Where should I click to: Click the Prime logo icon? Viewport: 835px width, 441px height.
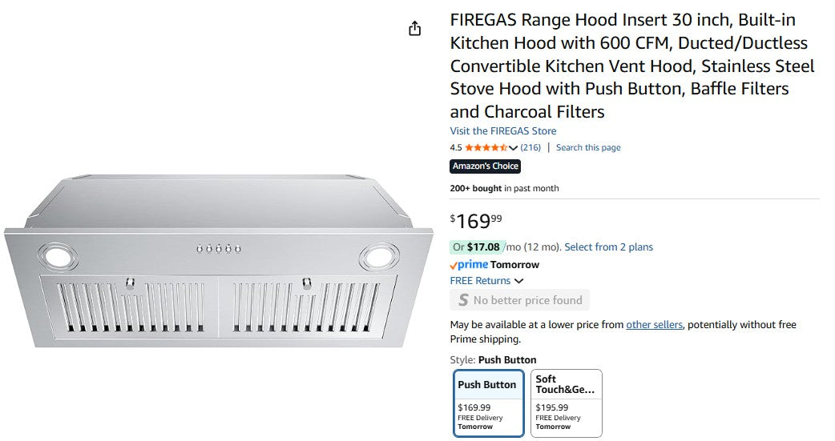469,265
